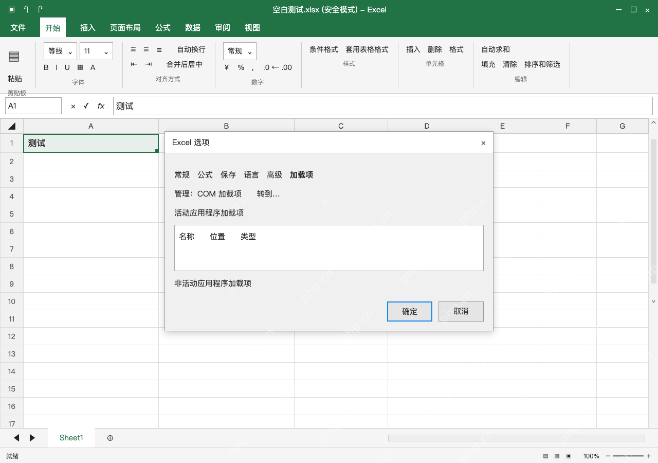Open the 文件 menu
658x463 pixels.
click(x=18, y=28)
